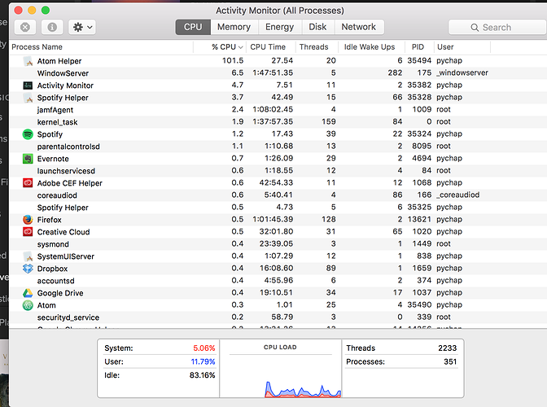Click idle wake ups value 282
547x407 pixels.
pos(395,73)
